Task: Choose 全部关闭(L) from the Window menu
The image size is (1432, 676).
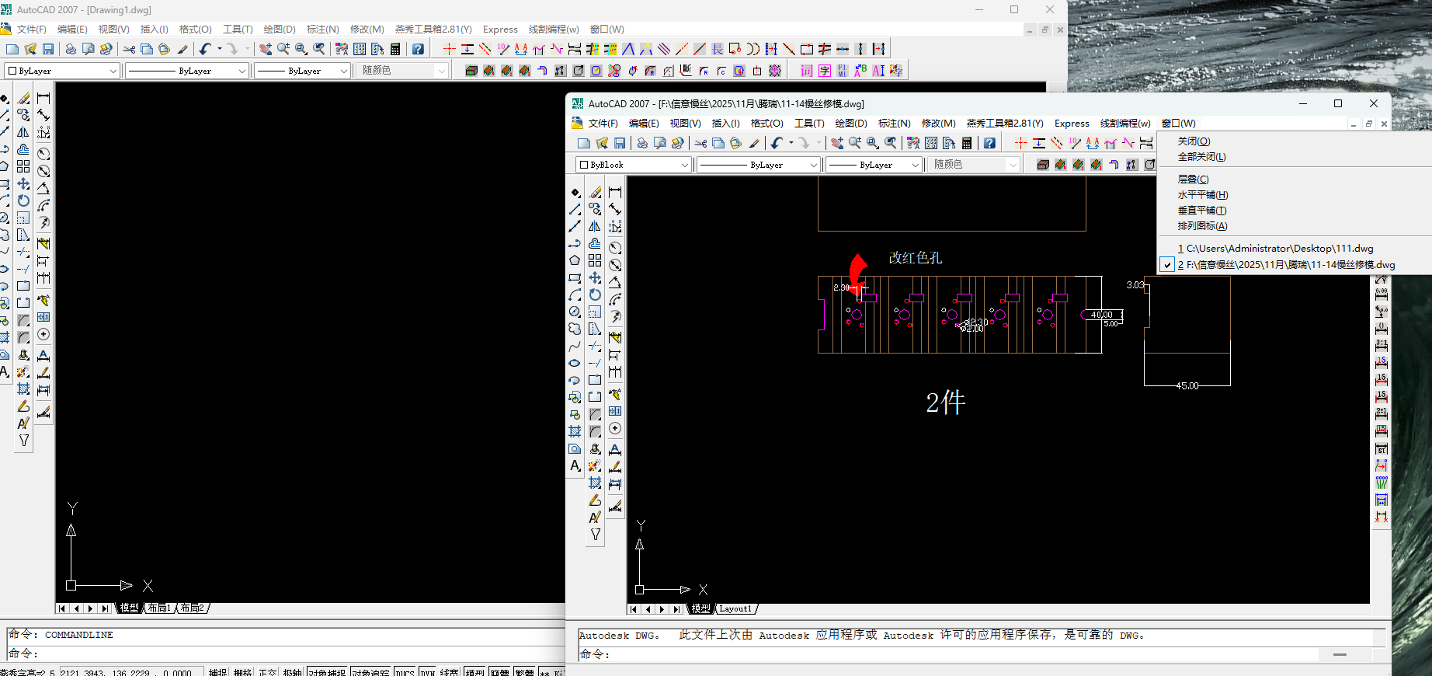Action: pyautogui.click(x=1201, y=157)
